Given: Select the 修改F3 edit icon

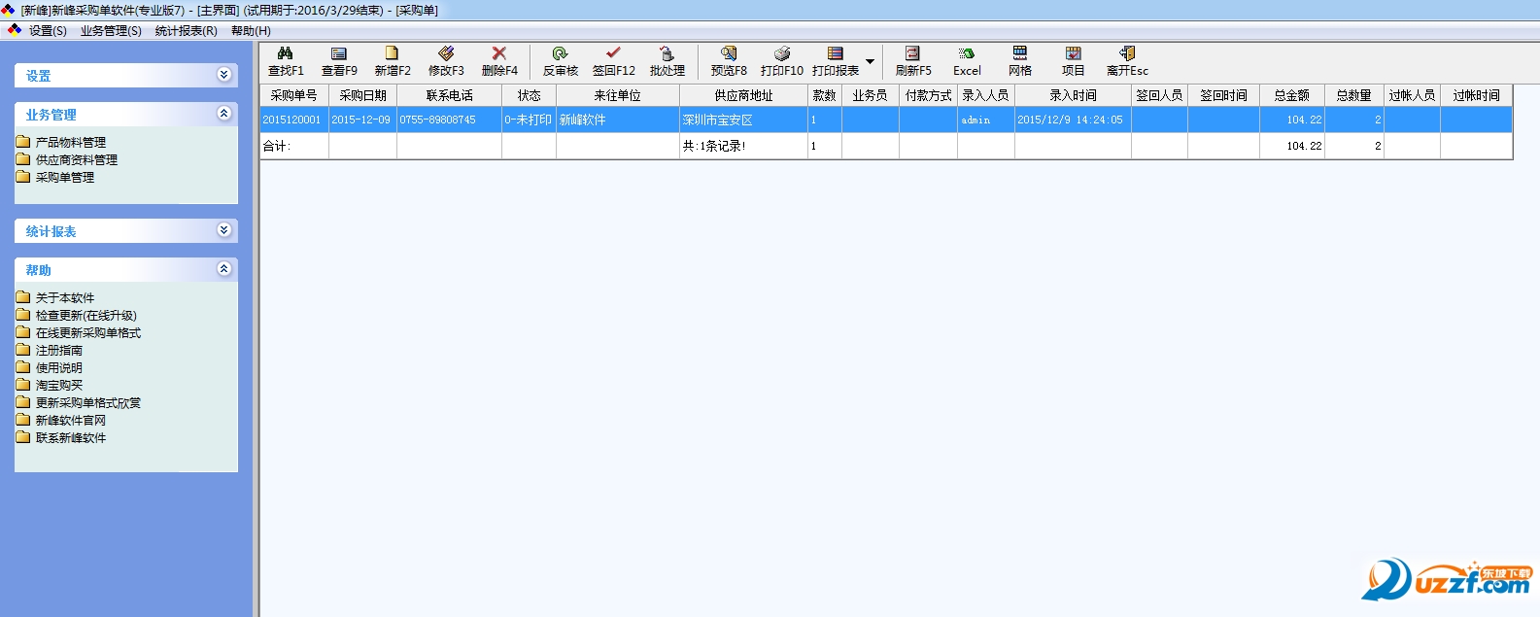Looking at the screenshot, I should [446, 61].
